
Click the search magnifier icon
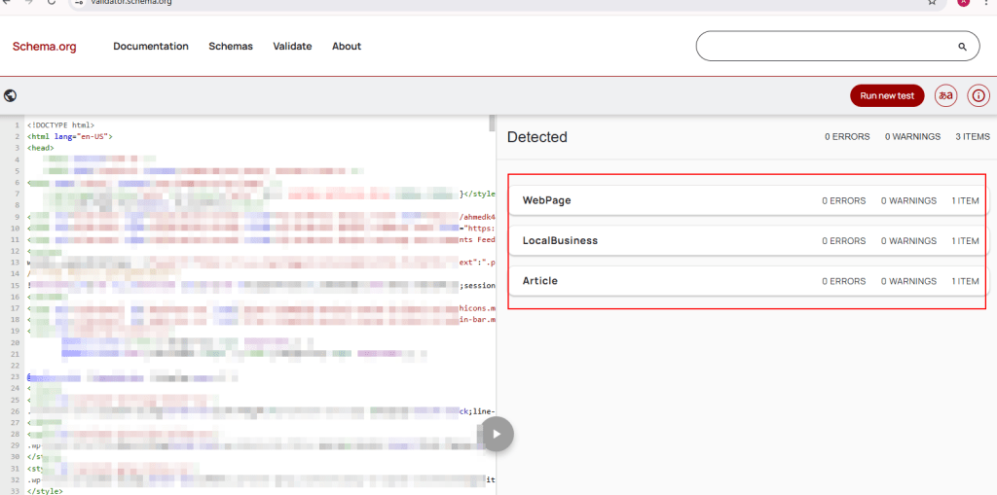(x=962, y=47)
